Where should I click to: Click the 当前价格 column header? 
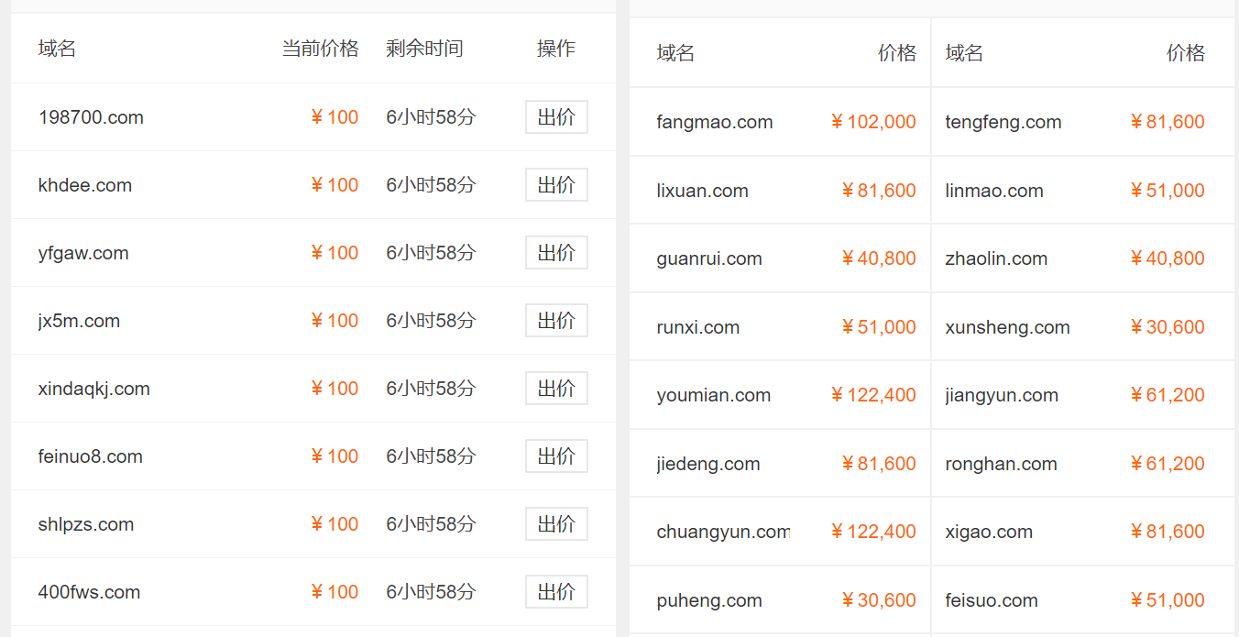click(321, 48)
